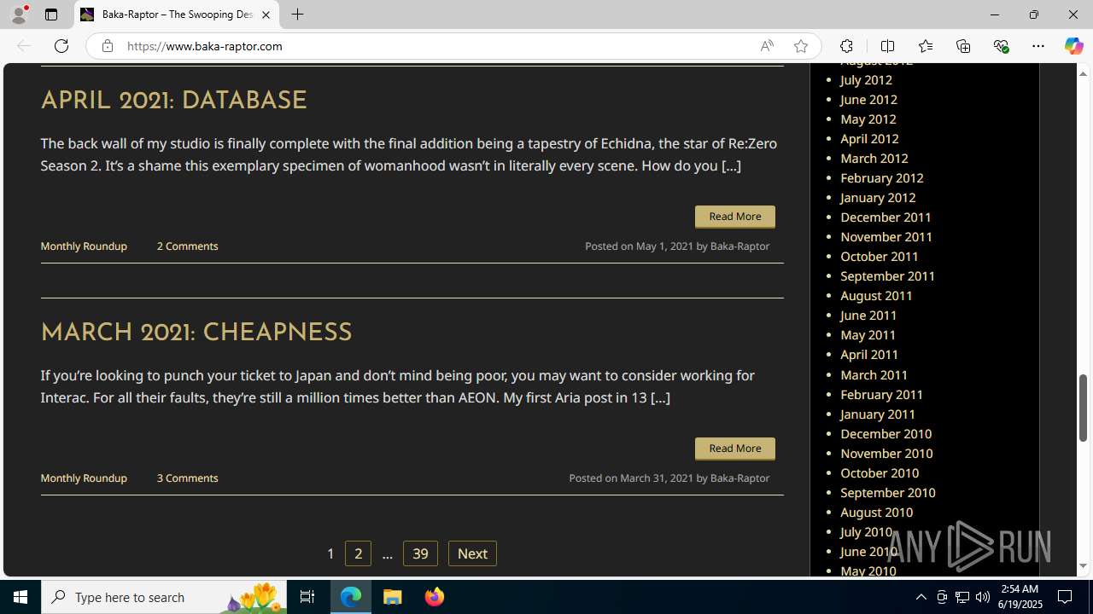The width and height of the screenshot is (1093, 614).
Task: Open the 2 Comments link
Action: (187, 246)
